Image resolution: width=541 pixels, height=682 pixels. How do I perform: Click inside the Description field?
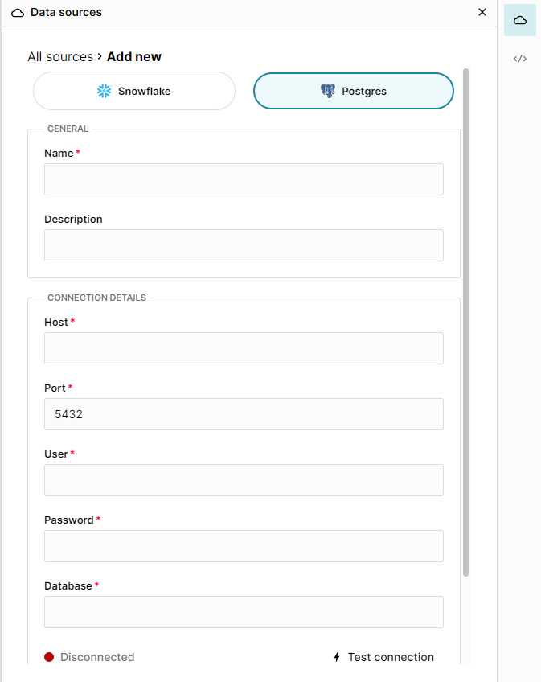point(244,245)
